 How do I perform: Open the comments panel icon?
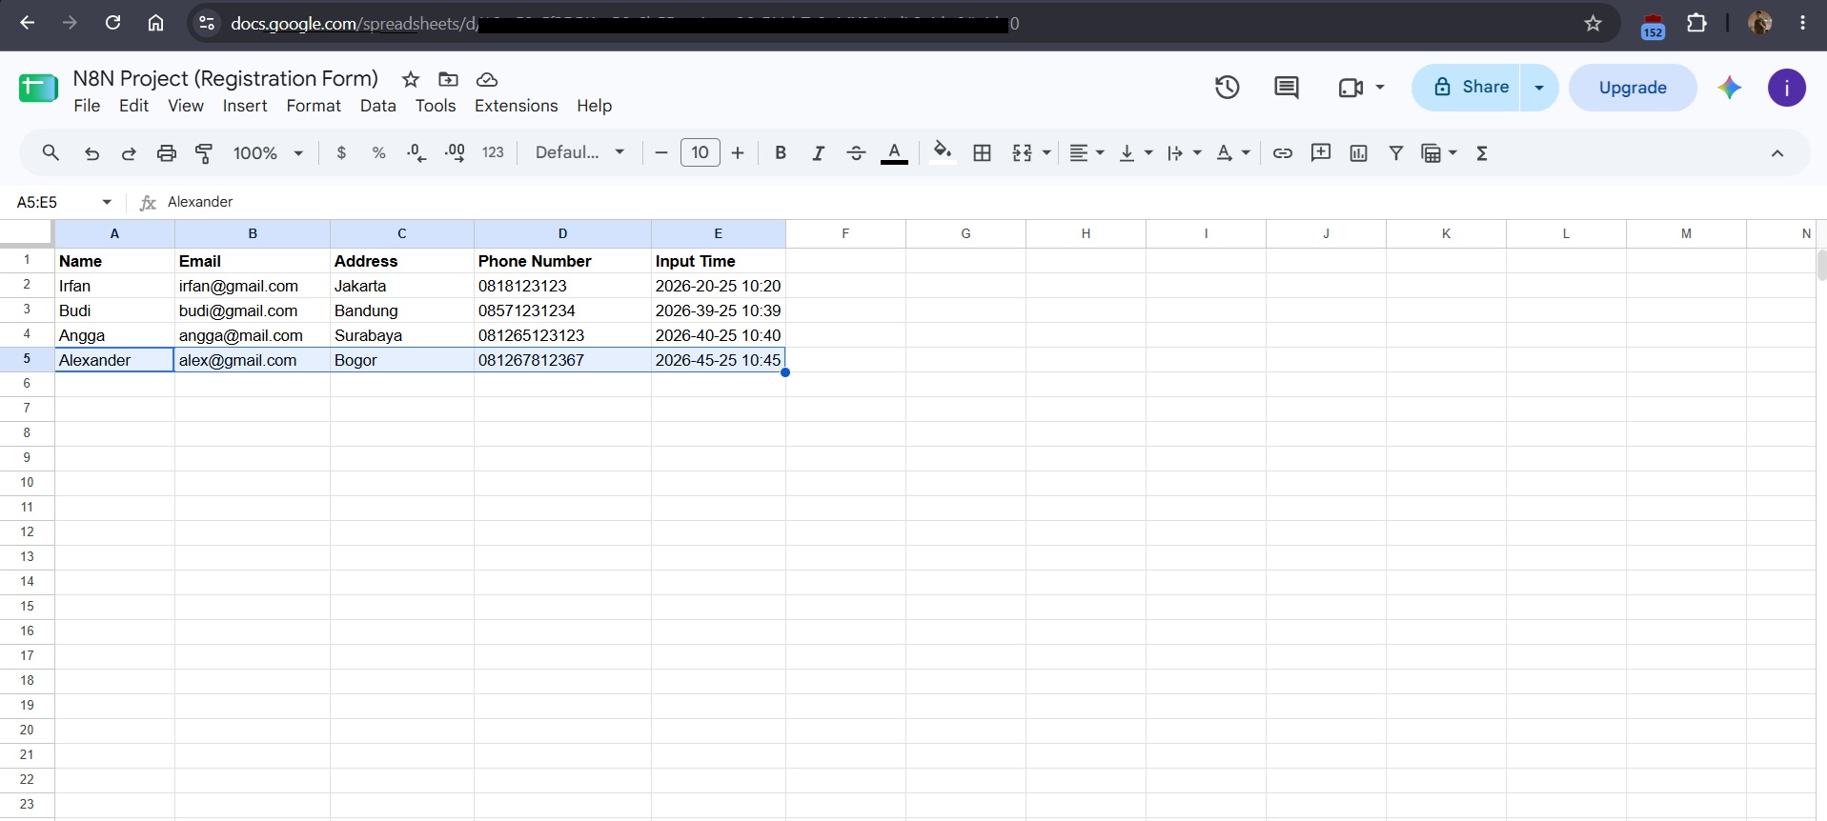[x=1286, y=88]
